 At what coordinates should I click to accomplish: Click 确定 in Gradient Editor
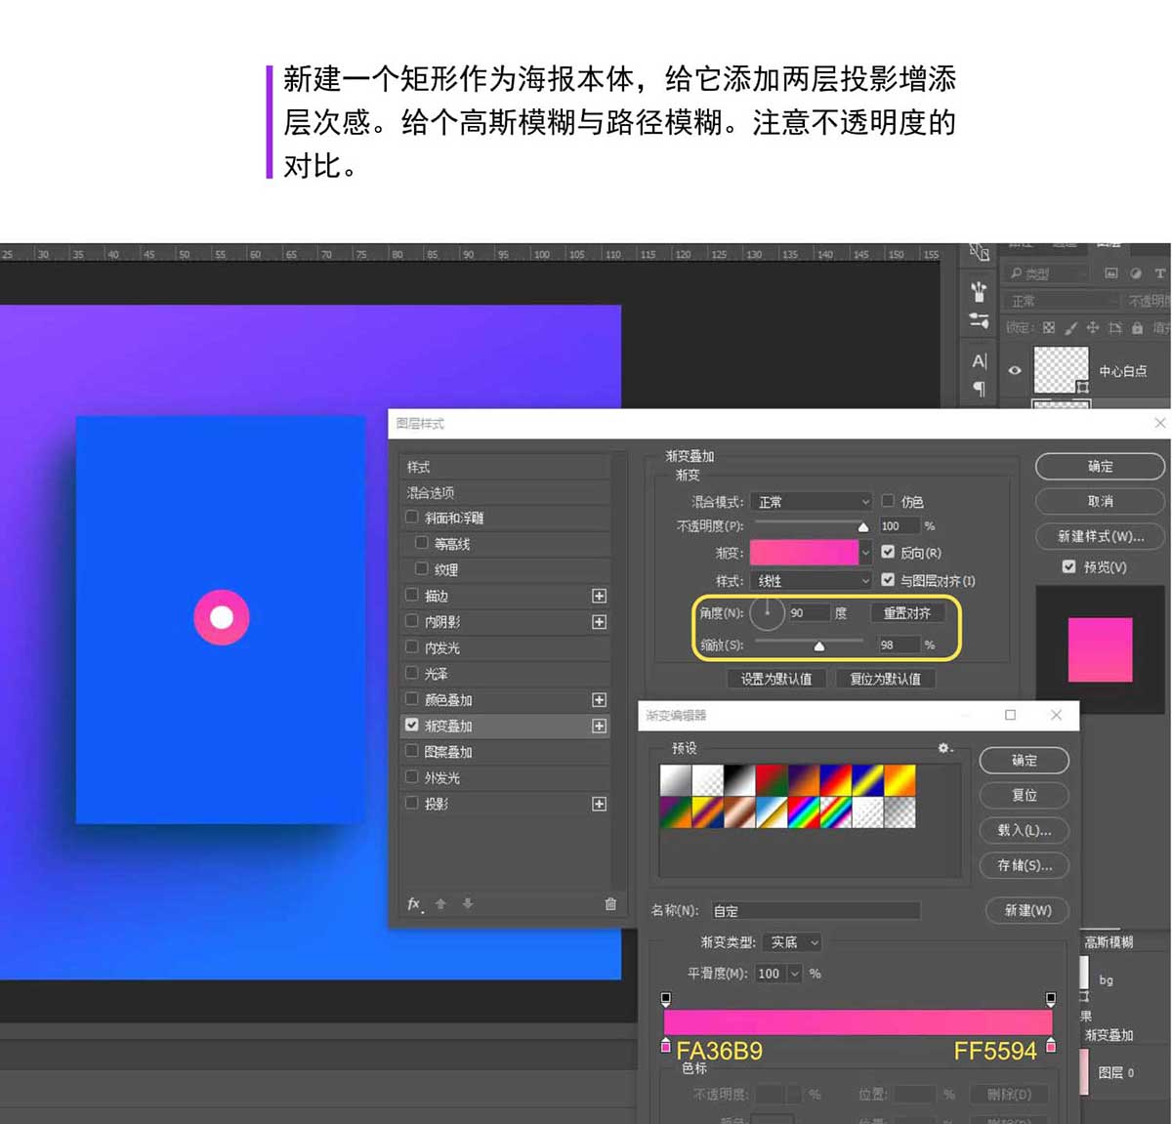(1024, 761)
